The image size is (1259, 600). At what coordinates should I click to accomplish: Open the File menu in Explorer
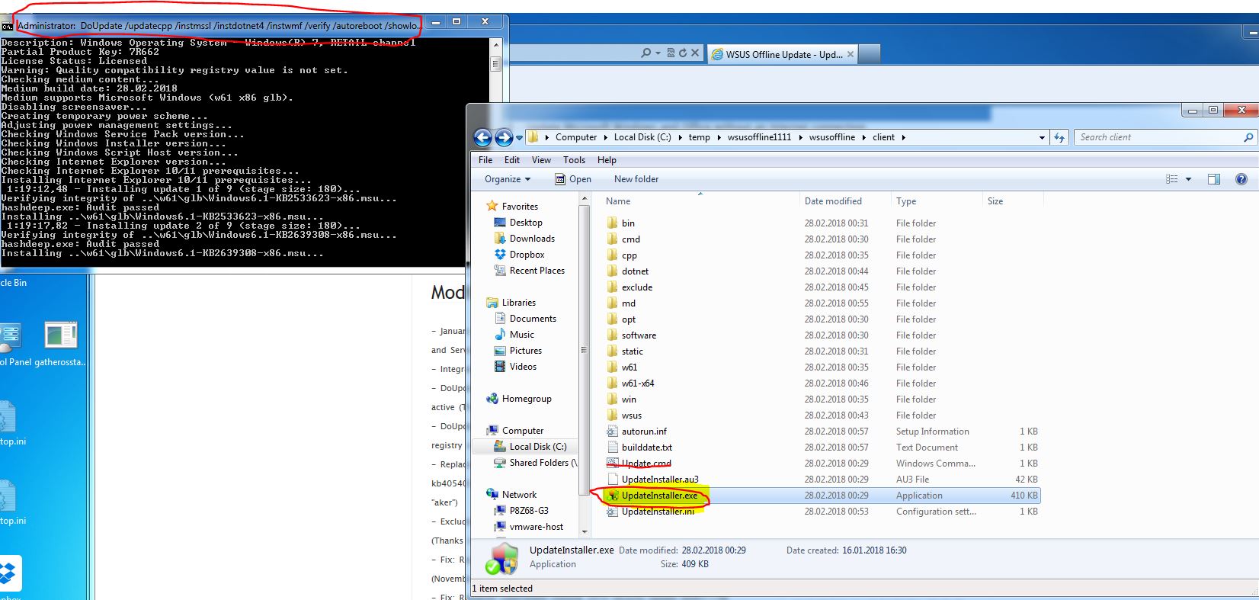coord(485,160)
